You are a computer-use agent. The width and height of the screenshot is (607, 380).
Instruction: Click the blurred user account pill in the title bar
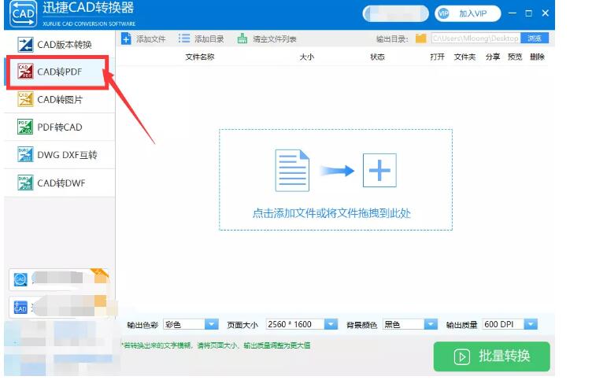396,13
